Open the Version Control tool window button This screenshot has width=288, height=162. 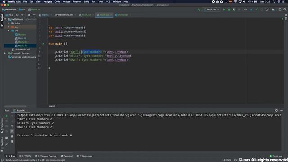click(46, 156)
